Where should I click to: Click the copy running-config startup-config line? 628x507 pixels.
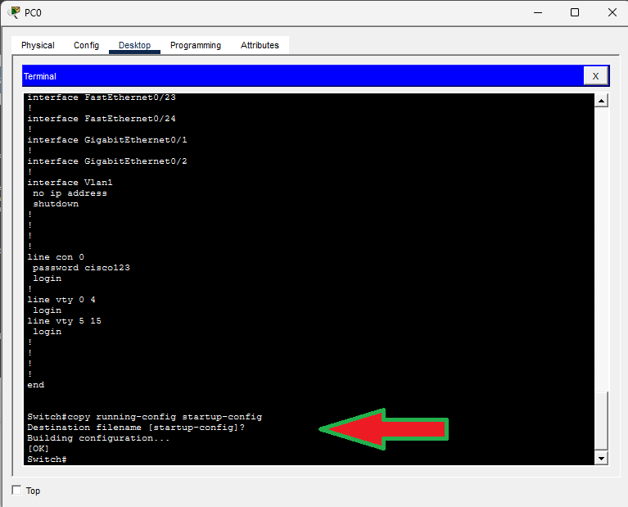(144, 417)
